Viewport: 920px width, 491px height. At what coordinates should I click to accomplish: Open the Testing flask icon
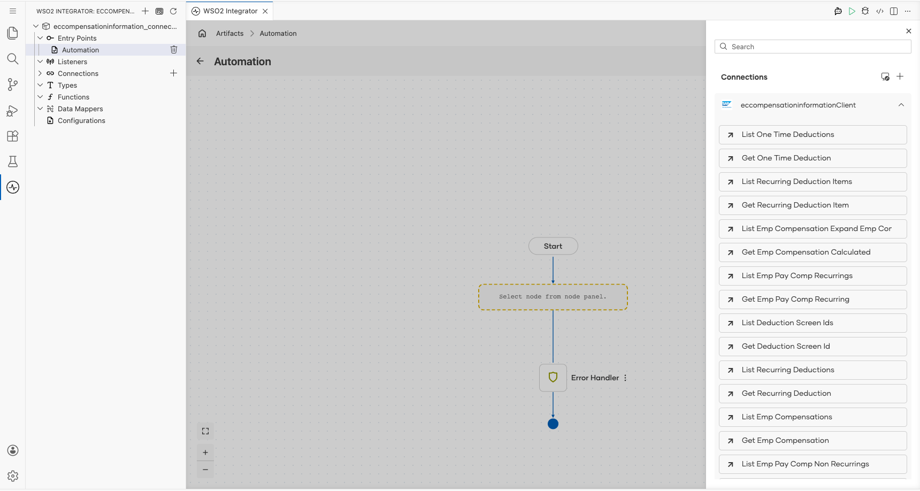coord(13,162)
